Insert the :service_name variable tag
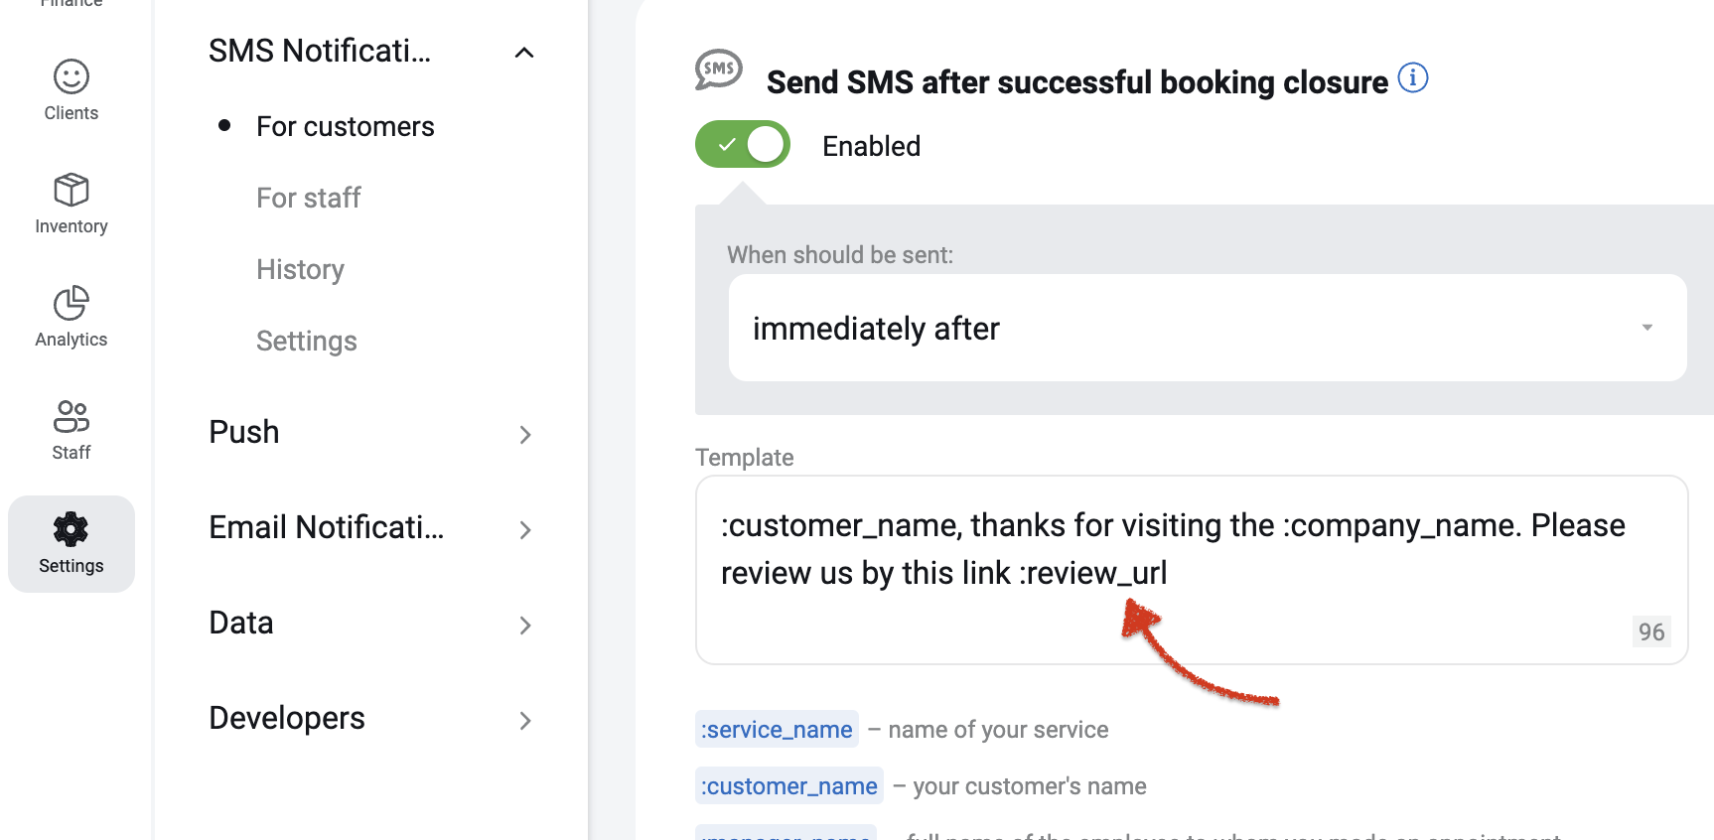1714x840 pixels. 777,729
